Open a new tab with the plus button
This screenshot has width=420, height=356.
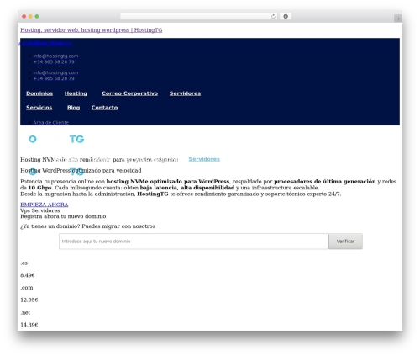click(x=398, y=19)
